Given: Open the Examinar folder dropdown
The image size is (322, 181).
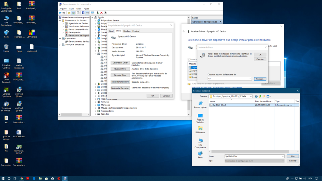Looking at the screenshot, I should click(251, 96).
